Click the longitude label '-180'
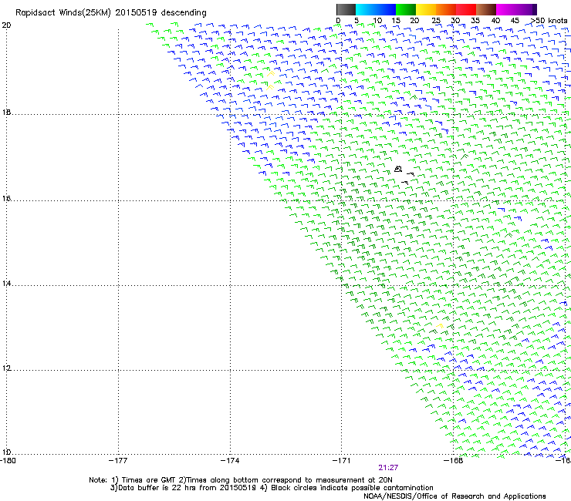Screen dimensions: 571x501 click(x=8, y=461)
